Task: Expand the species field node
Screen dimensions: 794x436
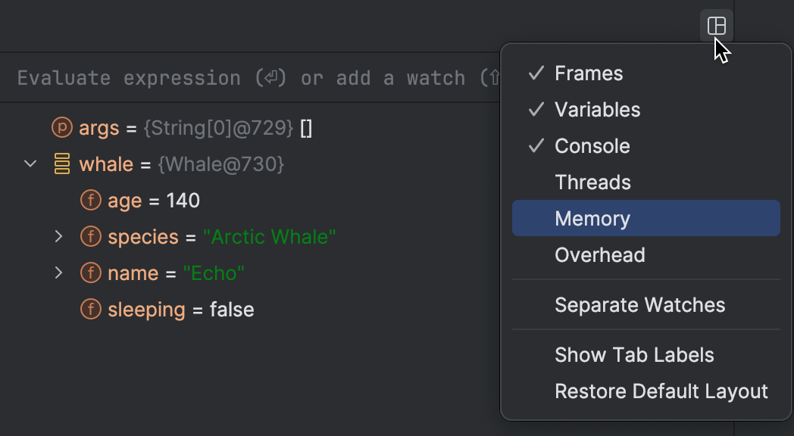Action: [x=59, y=237]
